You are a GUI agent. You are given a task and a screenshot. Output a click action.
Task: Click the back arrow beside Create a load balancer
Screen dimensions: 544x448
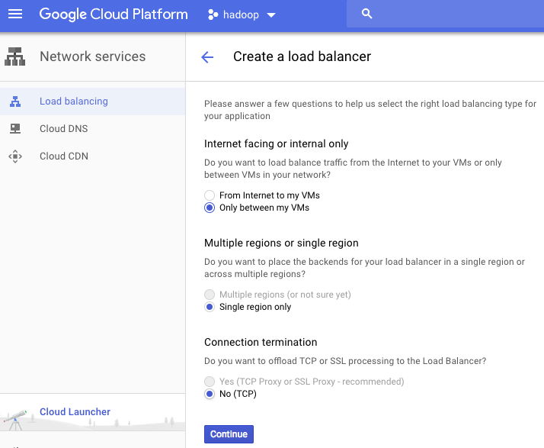point(207,57)
